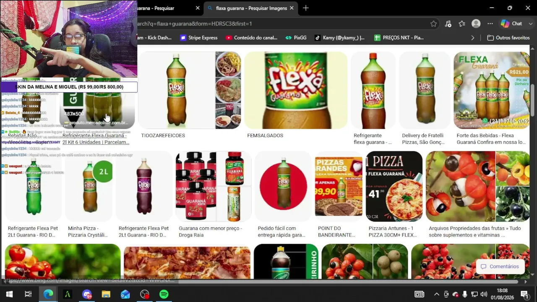Open the notification center icon
This screenshot has height=302, width=537.
524,294
